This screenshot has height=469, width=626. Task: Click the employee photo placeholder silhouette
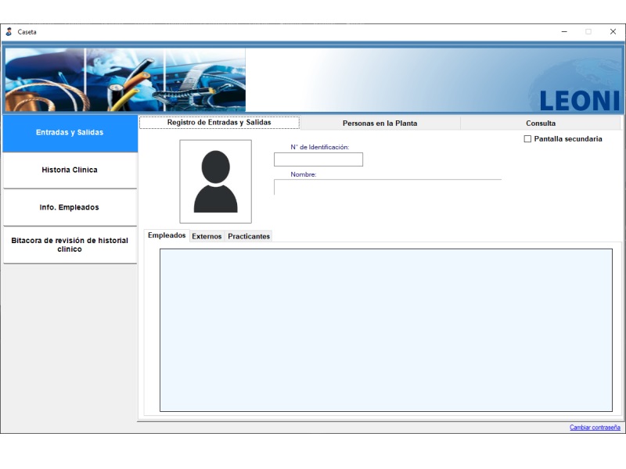pyautogui.click(x=215, y=181)
